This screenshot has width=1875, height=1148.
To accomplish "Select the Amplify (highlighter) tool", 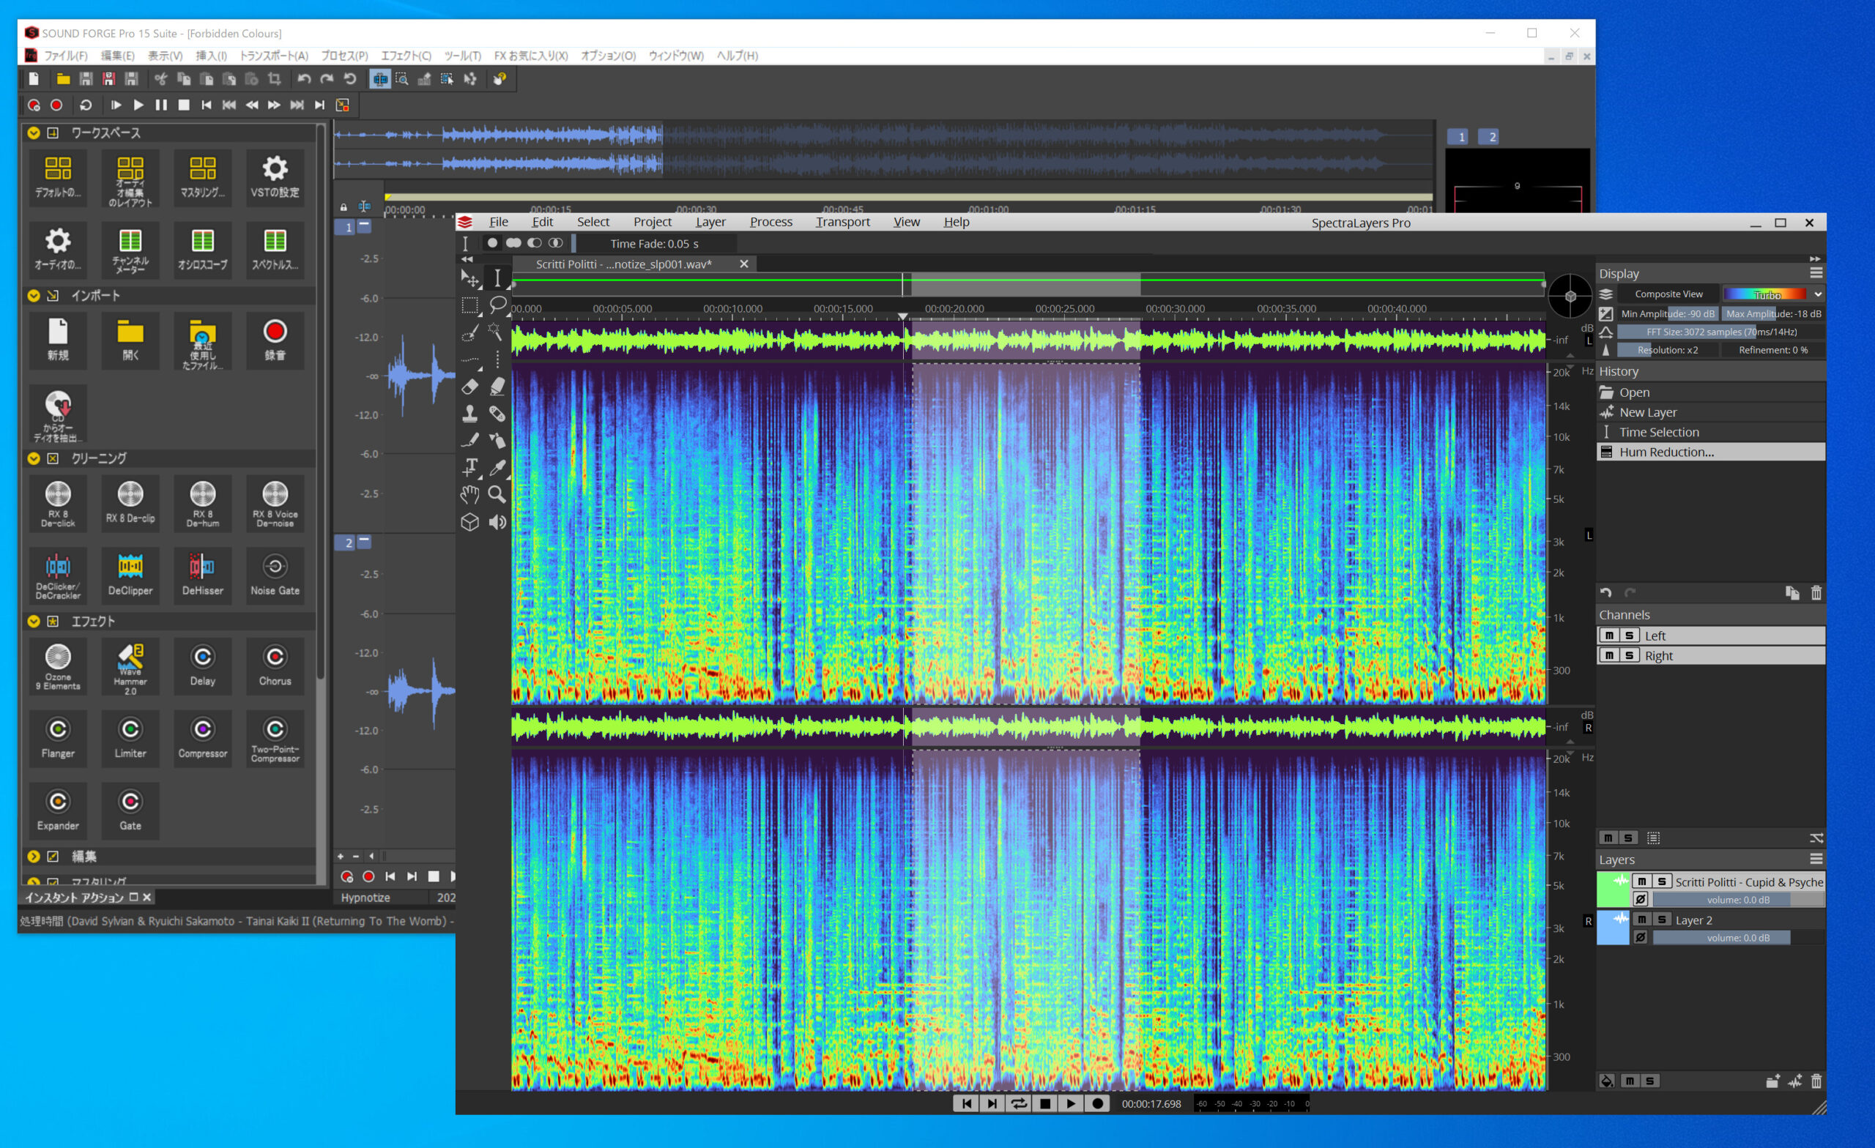I will 497,387.
